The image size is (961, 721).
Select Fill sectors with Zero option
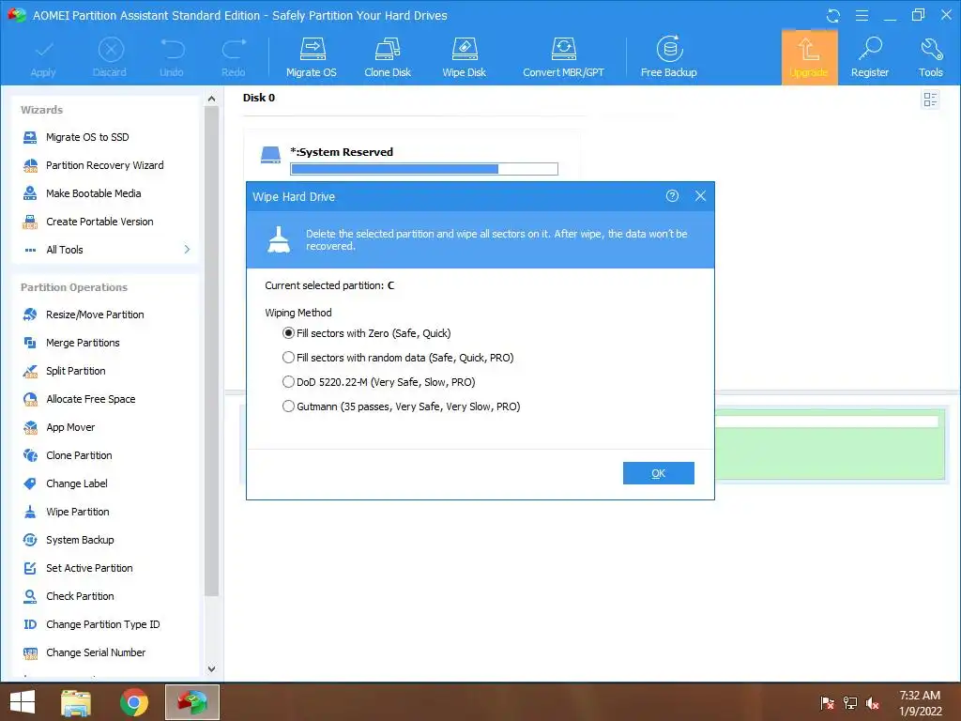pos(367,333)
